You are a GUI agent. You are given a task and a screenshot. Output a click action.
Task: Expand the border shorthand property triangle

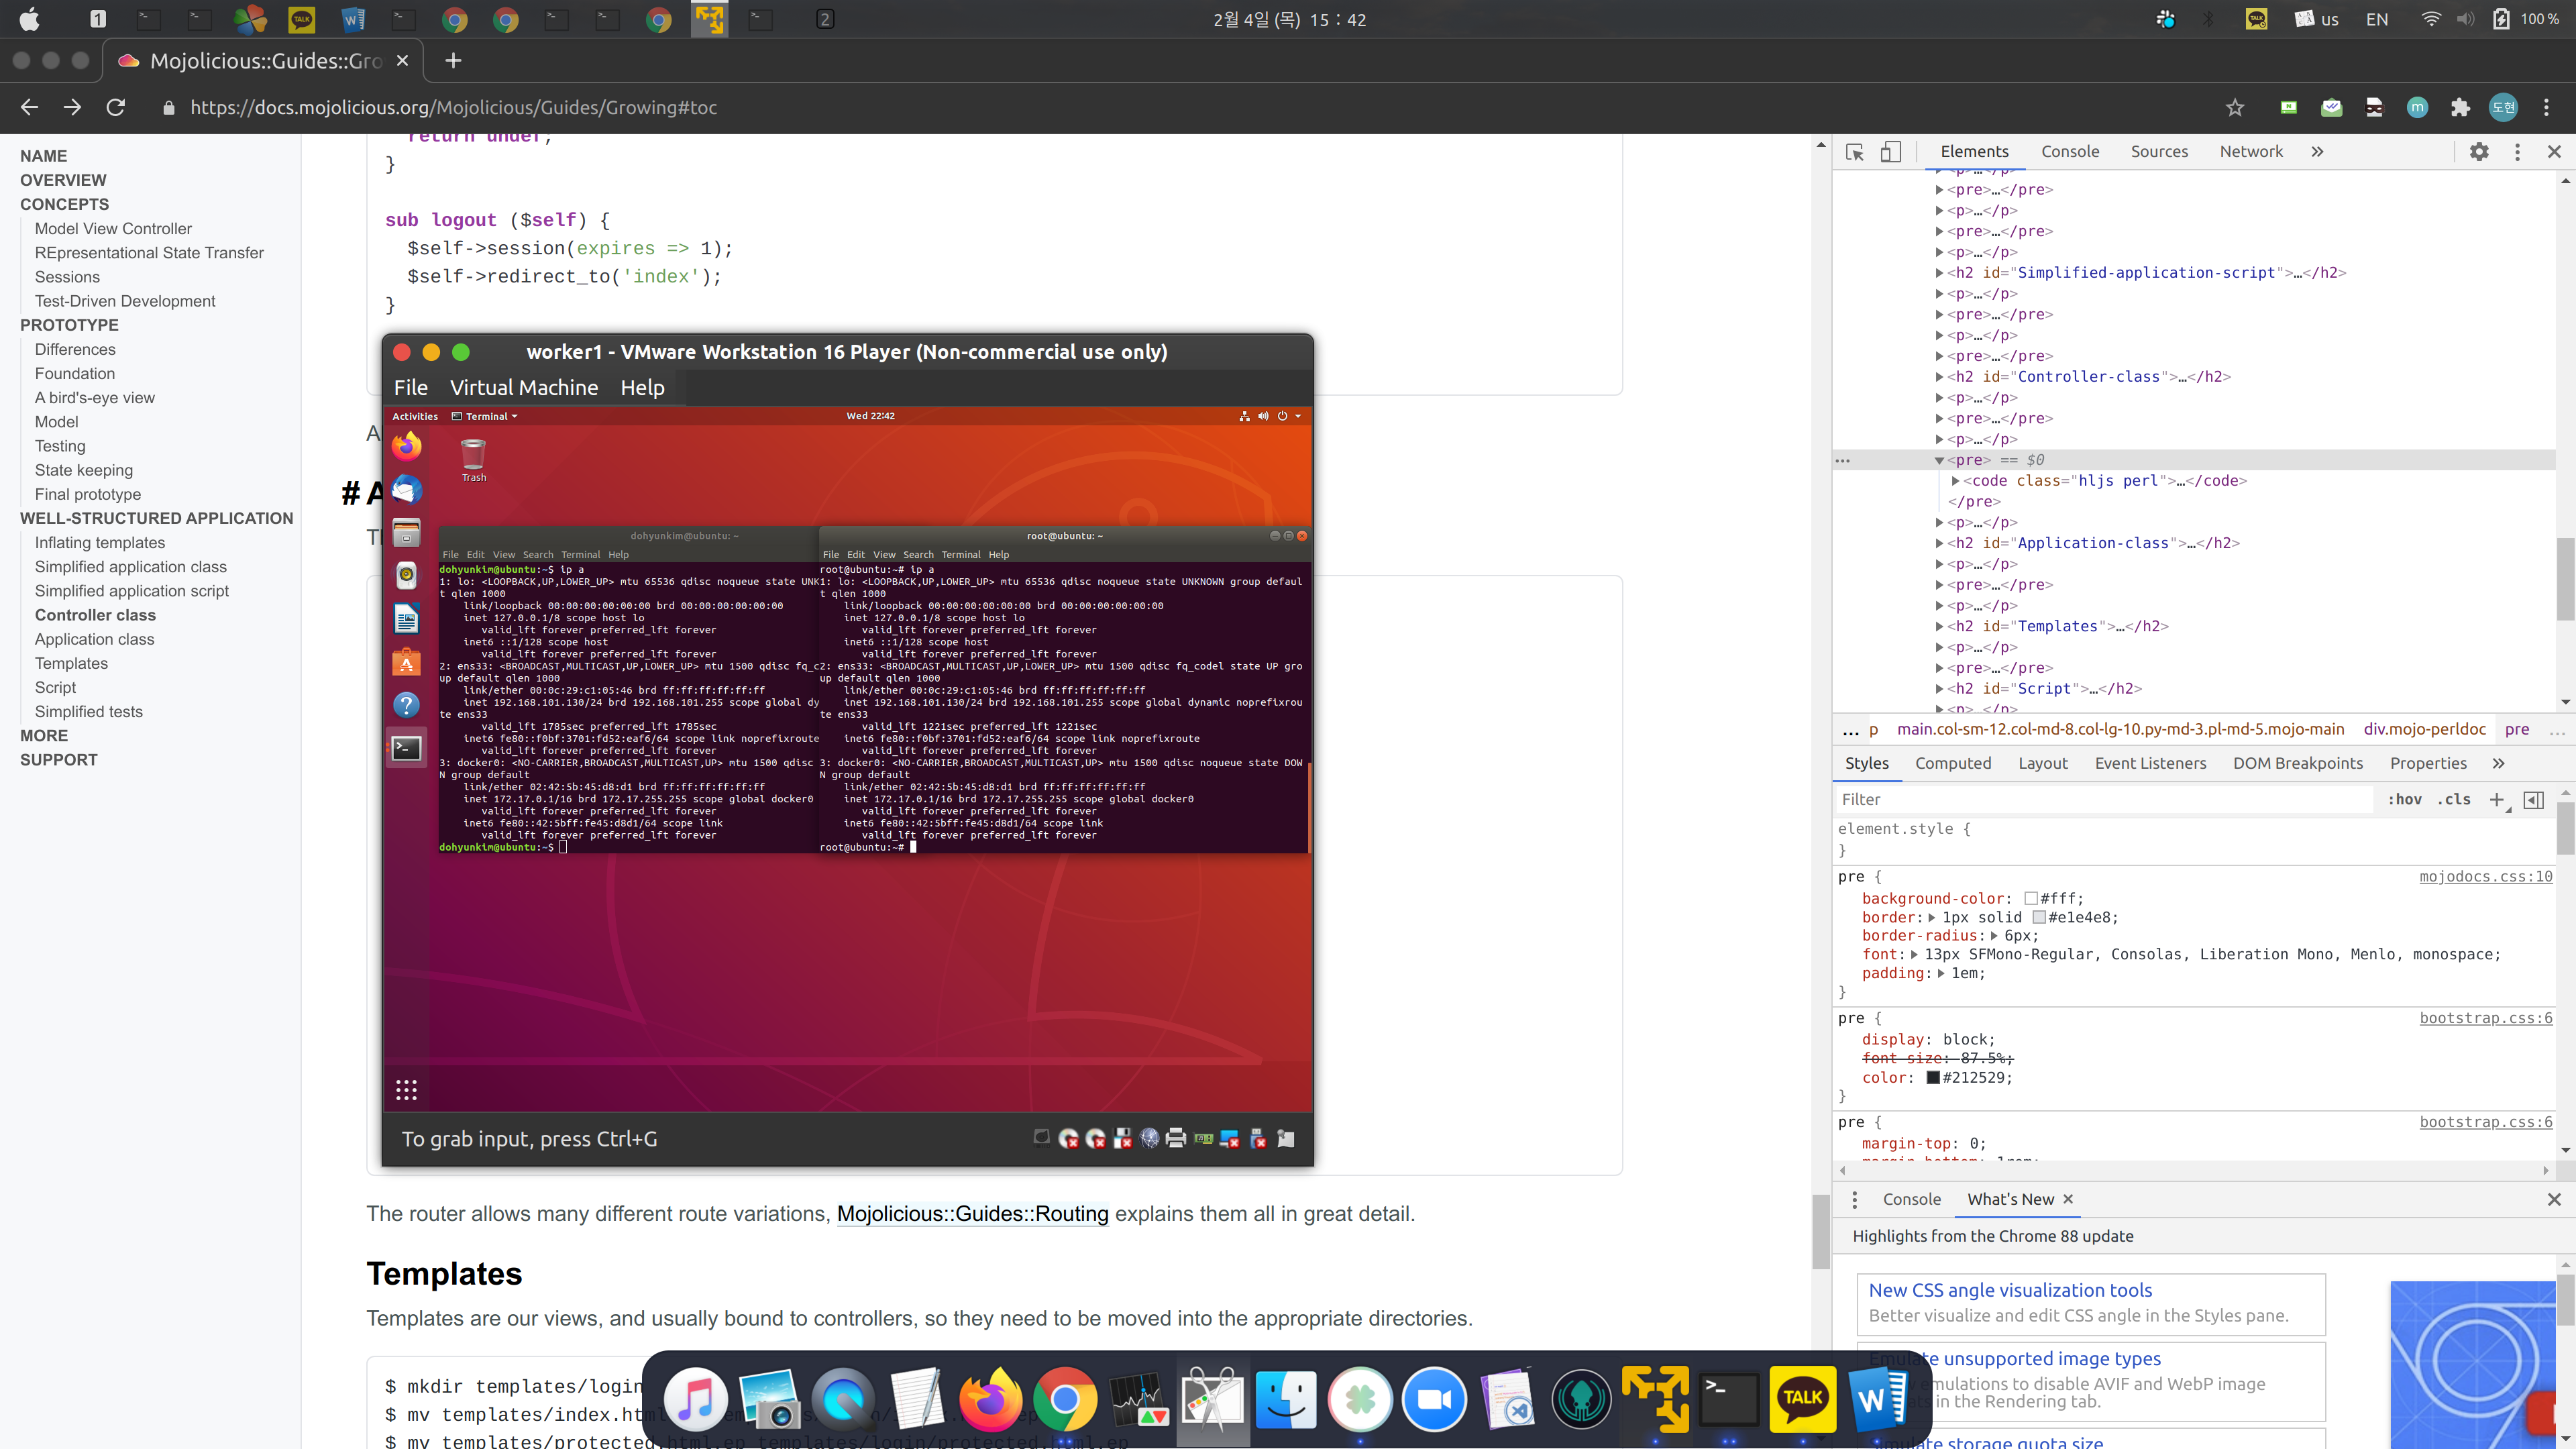[x=1932, y=918]
